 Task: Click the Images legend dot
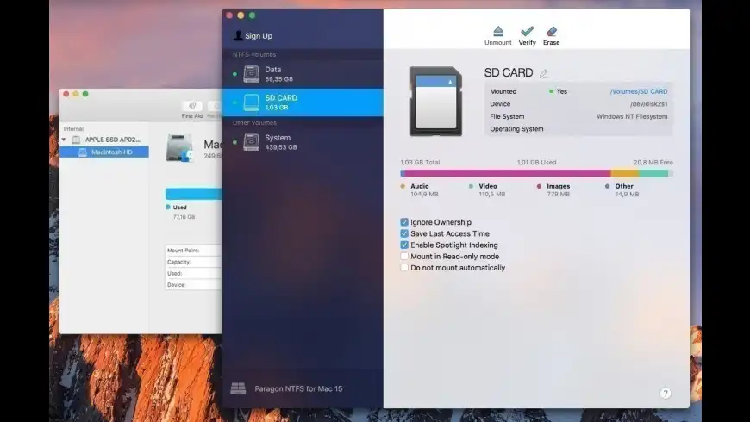[x=539, y=186]
